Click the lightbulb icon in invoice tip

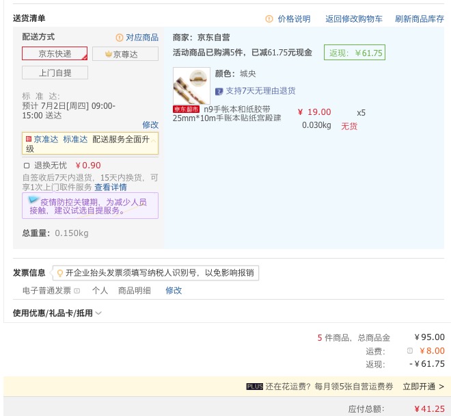click(60, 273)
